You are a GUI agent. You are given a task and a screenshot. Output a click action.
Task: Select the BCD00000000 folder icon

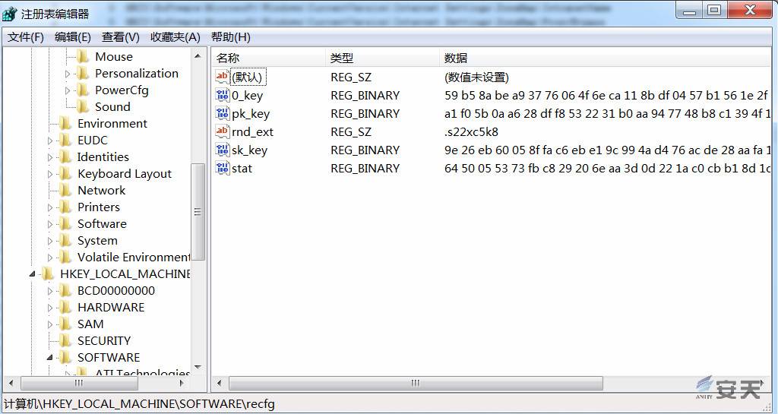[65, 291]
